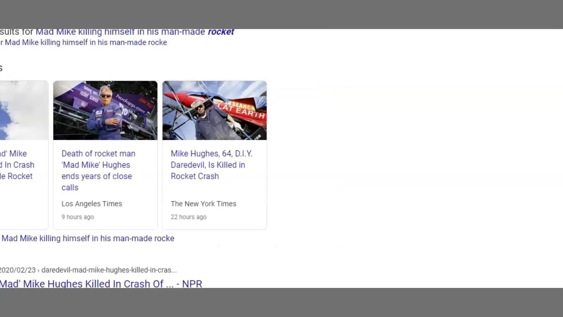Open 'Death of rocket man Mad Mike Hughes' headline
Viewport: 563px width, 317px height.
pos(99,170)
